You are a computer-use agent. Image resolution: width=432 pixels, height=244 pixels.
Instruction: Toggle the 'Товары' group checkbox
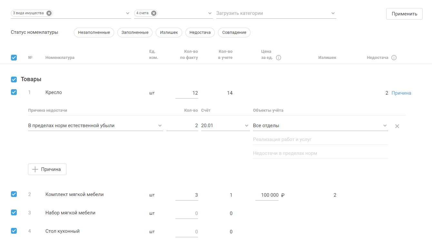(14, 79)
